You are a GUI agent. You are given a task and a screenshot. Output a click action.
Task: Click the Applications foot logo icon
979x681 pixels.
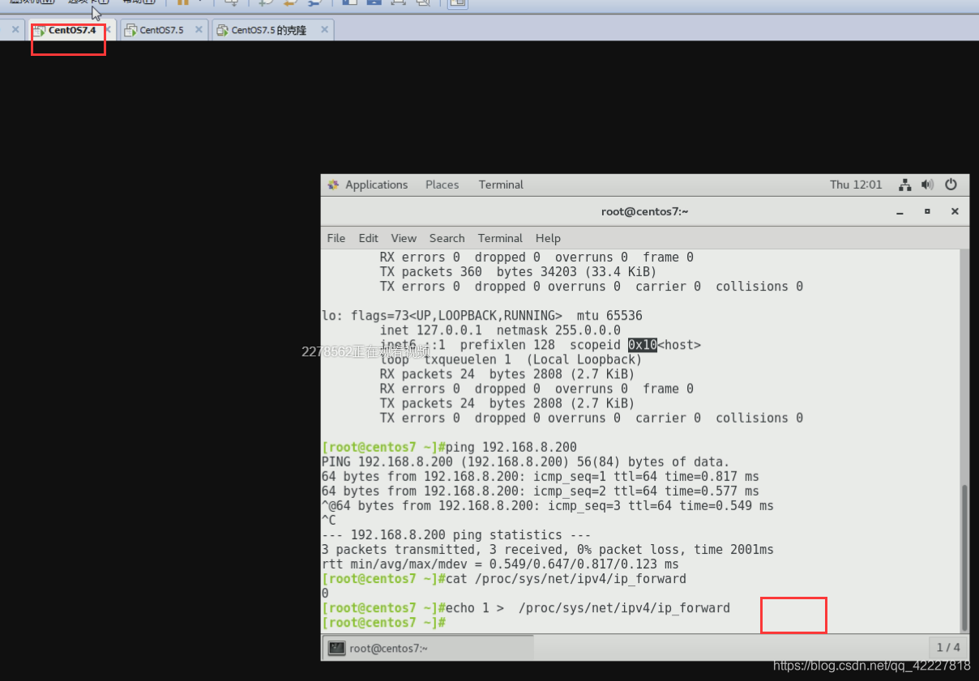[x=333, y=185]
